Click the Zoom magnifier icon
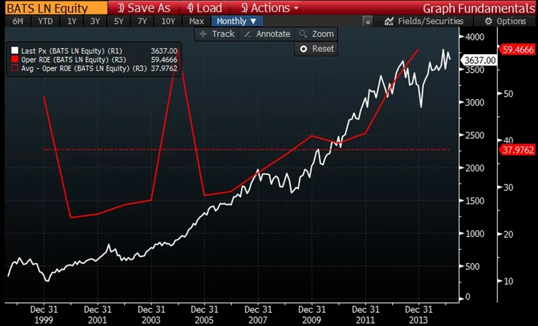The image size is (538, 326). pos(302,35)
